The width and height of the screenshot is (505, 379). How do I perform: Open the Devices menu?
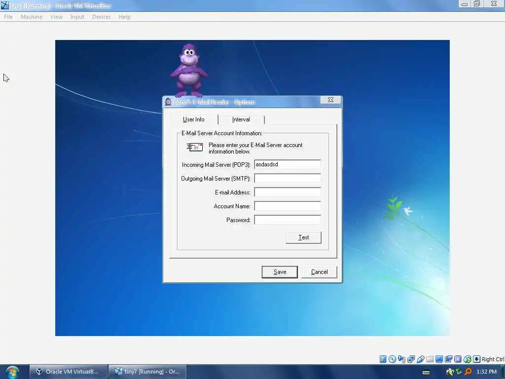pos(102,17)
